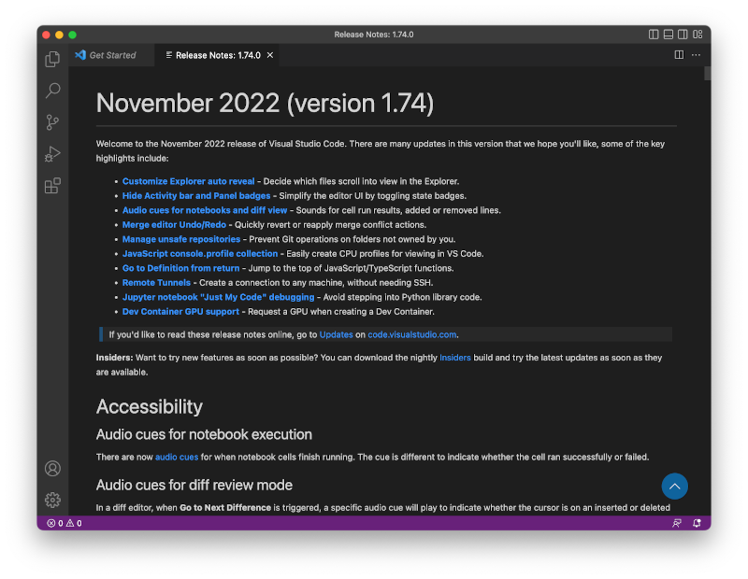The image size is (748, 579).
Task: Follow the code.visualstudio.com link
Action: (411, 334)
